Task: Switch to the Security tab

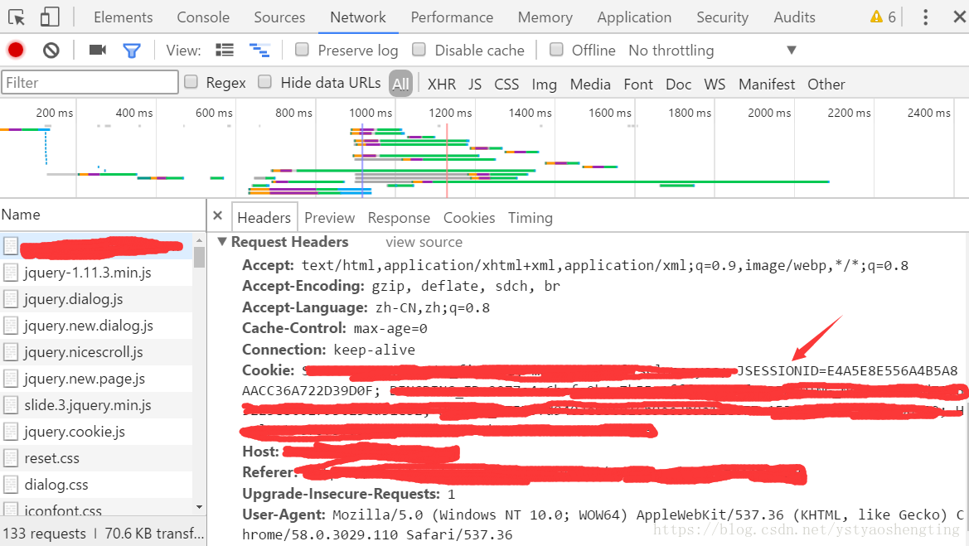Action: pos(723,17)
